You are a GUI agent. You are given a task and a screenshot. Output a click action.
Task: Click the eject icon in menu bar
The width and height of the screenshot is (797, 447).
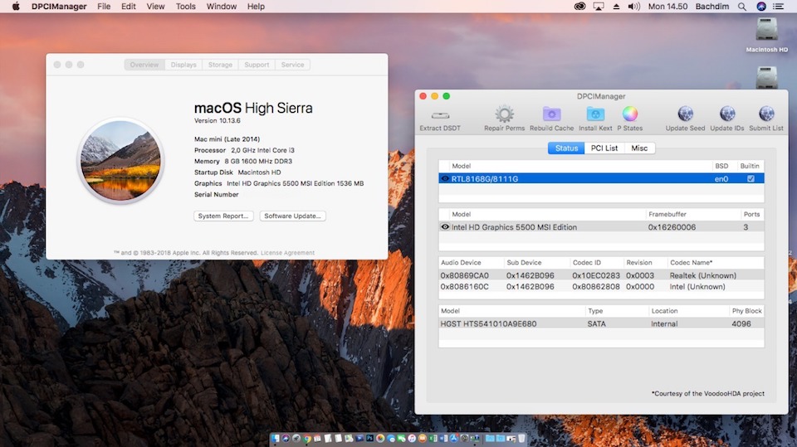coord(616,7)
